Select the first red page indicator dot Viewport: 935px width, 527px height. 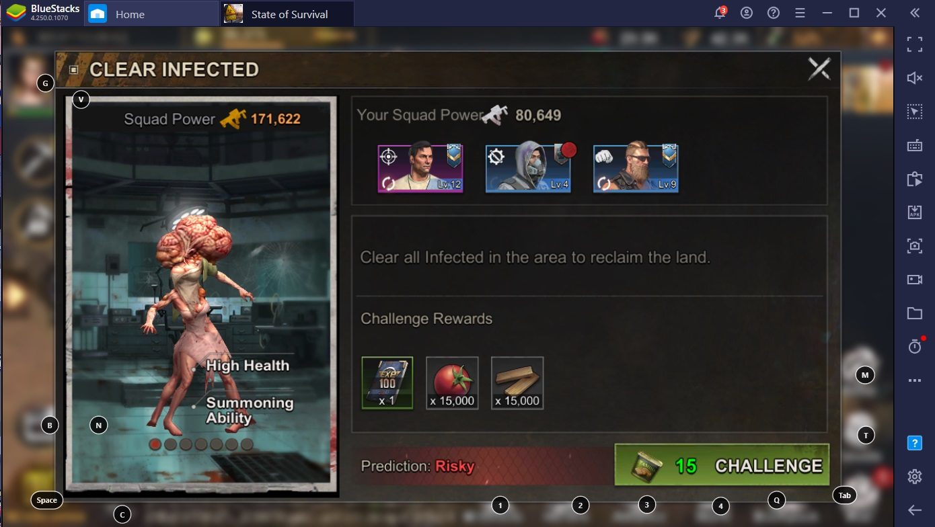[x=155, y=444]
